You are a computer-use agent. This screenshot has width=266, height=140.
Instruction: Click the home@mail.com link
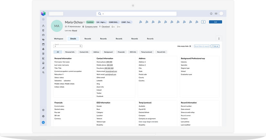[111, 71]
